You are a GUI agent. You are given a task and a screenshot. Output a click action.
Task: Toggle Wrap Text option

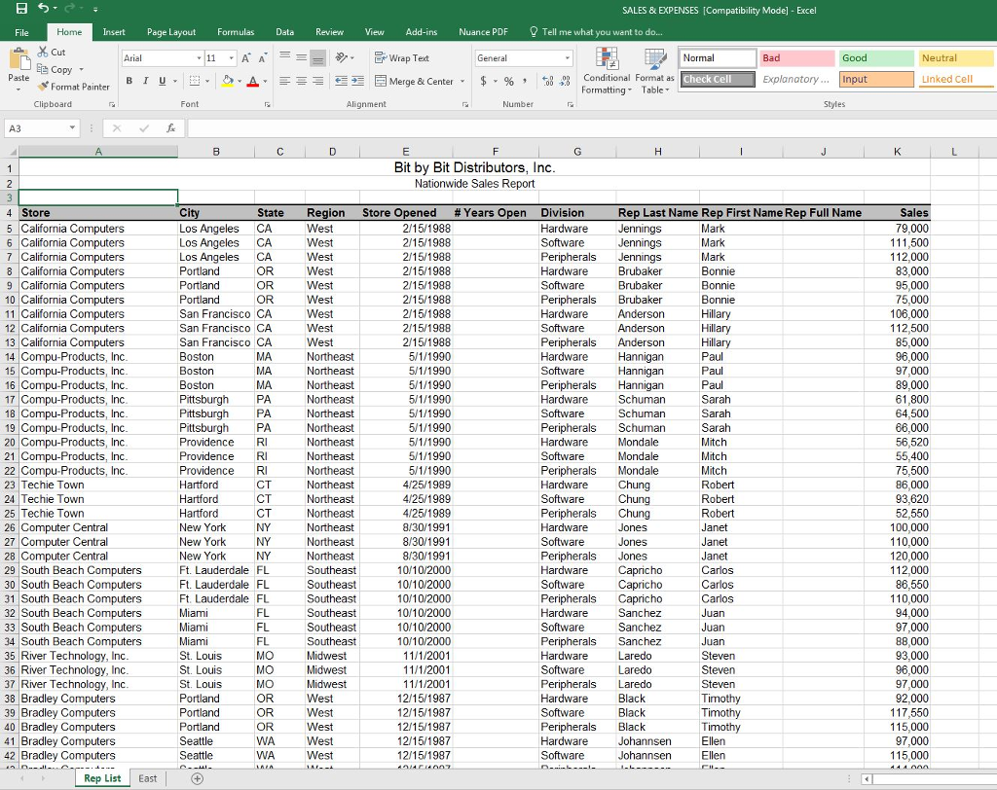point(401,58)
